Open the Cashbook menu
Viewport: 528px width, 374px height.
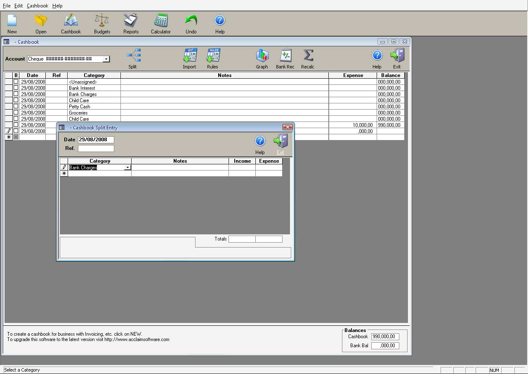[x=37, y=5]
